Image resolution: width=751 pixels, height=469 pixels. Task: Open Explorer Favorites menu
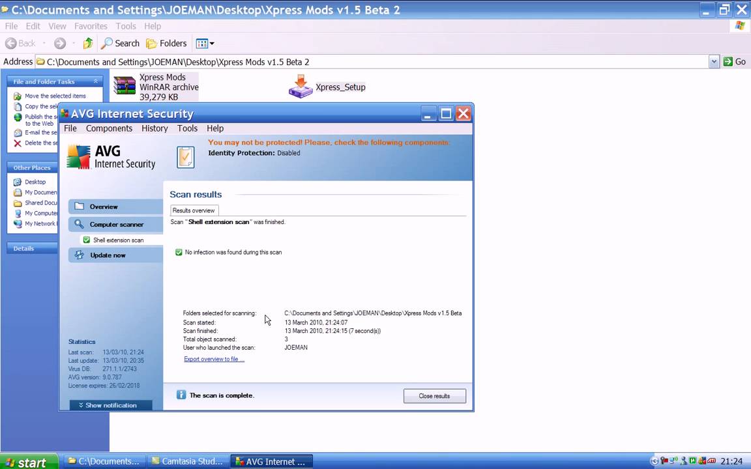coord(91,26)
